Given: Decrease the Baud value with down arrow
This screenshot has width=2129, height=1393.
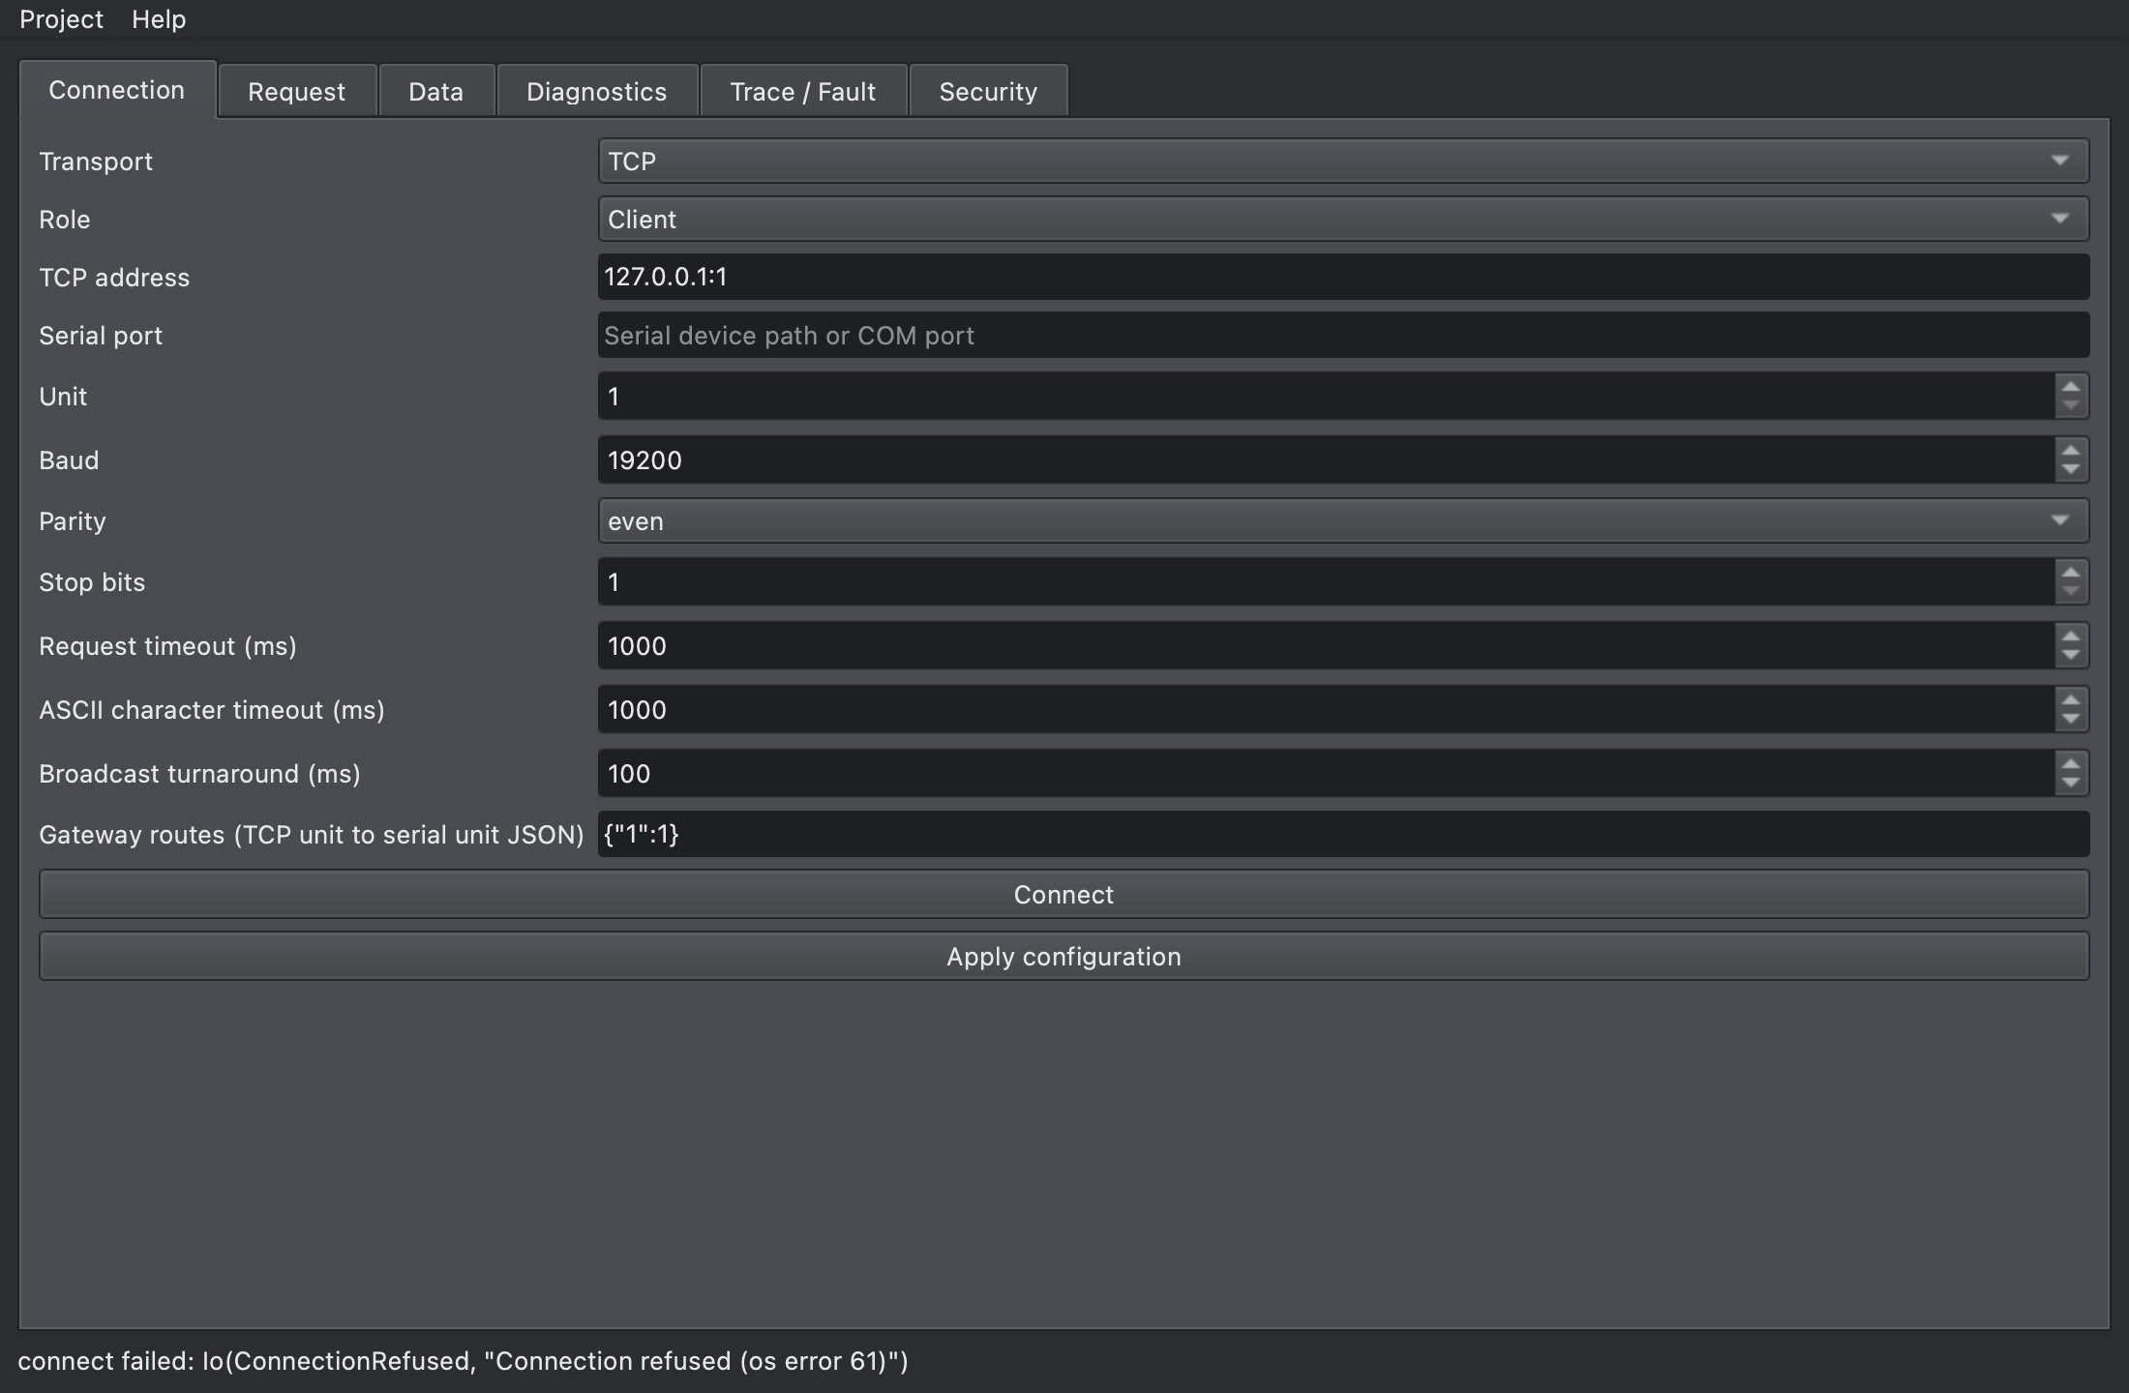Looking at the screenshot, I should [2071, 470].
